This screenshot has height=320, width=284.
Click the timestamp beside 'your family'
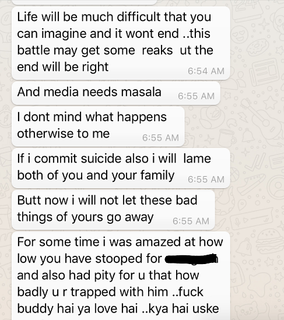[x=206, y=180]
